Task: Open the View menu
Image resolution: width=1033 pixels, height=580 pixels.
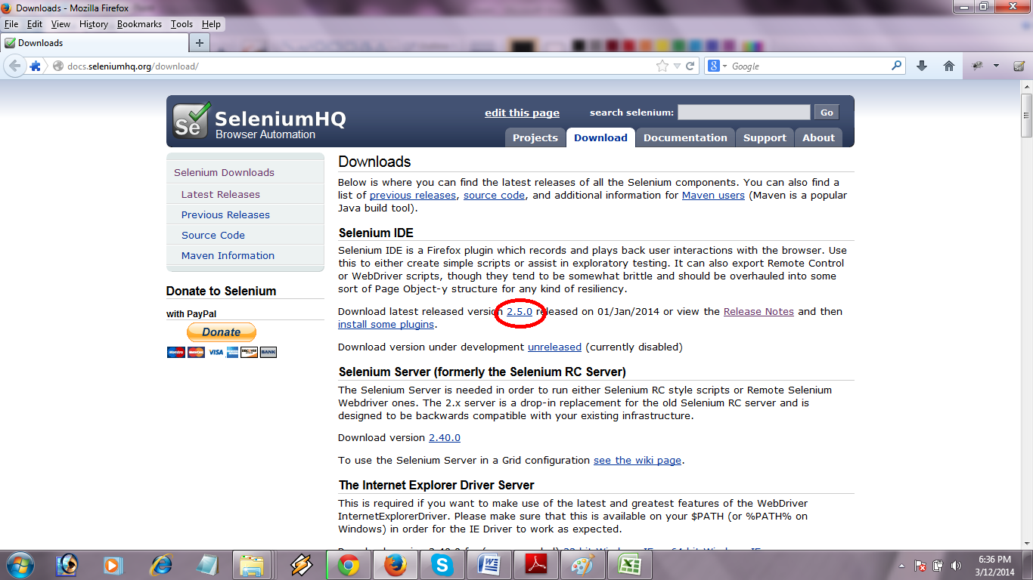Action: 60,24
